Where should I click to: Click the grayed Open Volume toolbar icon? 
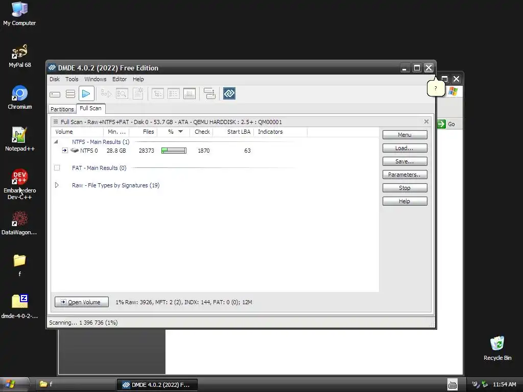tap(106, 94)
